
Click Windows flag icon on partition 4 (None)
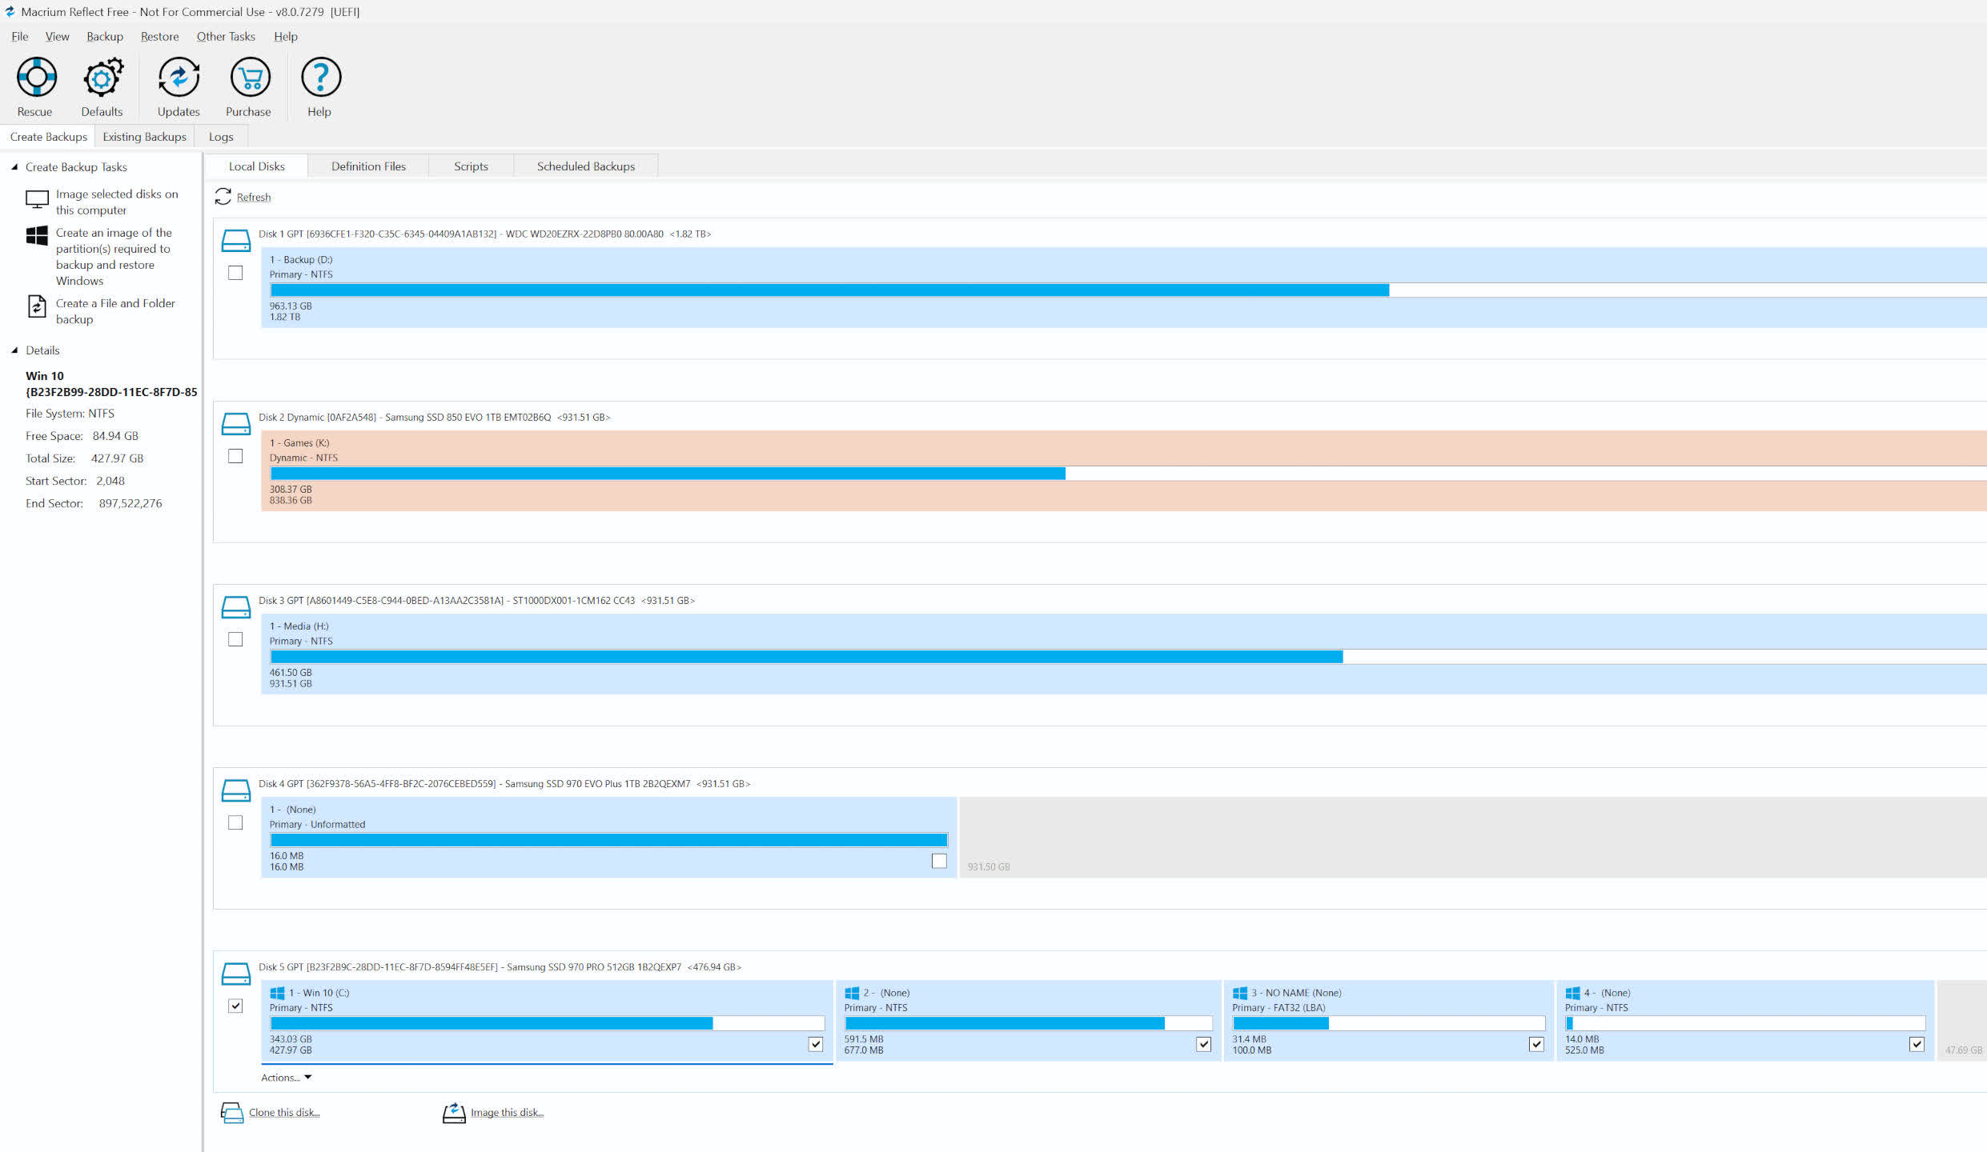point(1572,993)
